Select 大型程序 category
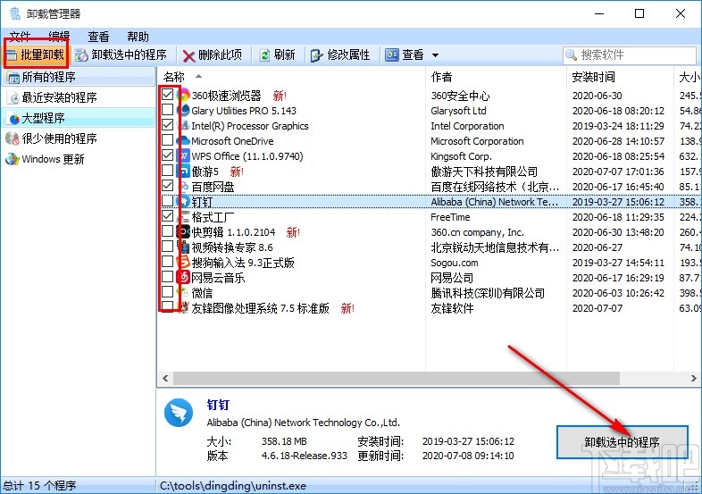 (79, 118)
